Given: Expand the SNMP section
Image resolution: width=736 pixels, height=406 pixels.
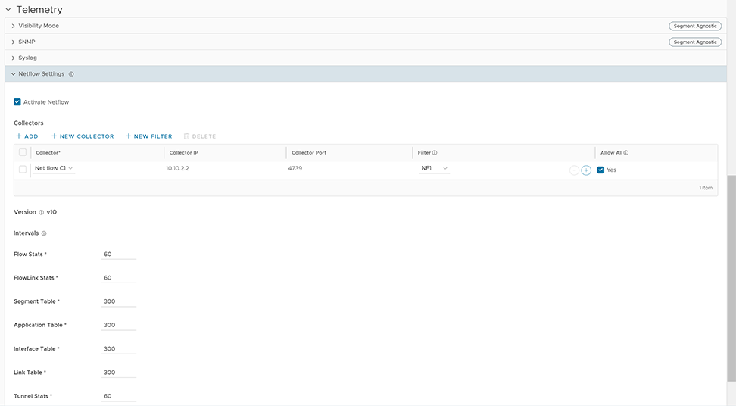Looking at the screenshot, I should click(x=27, y=42).
